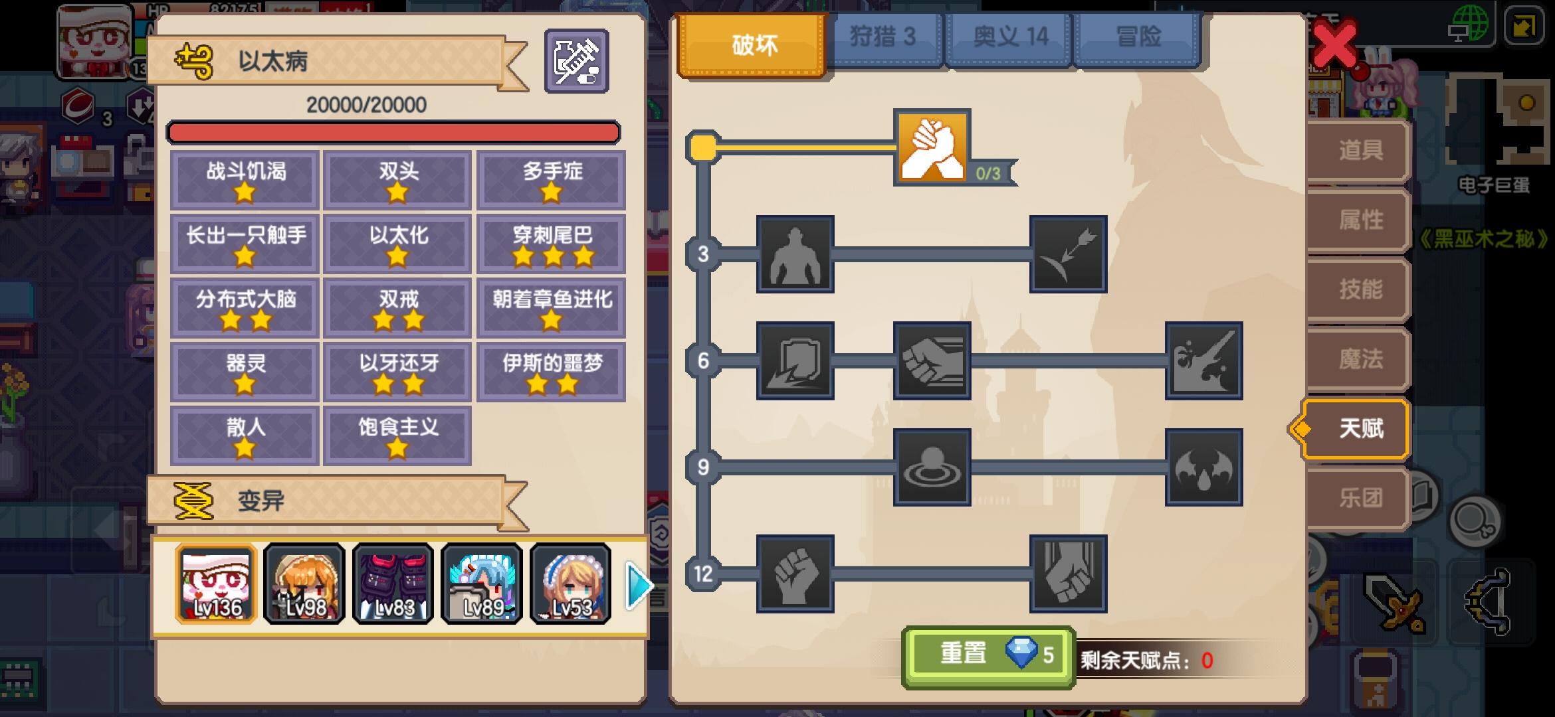
Task: Select the shockwave ring talent icon
Action: (932, 467)
